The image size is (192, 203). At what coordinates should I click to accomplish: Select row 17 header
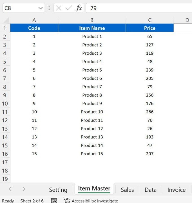click(5, 162)
